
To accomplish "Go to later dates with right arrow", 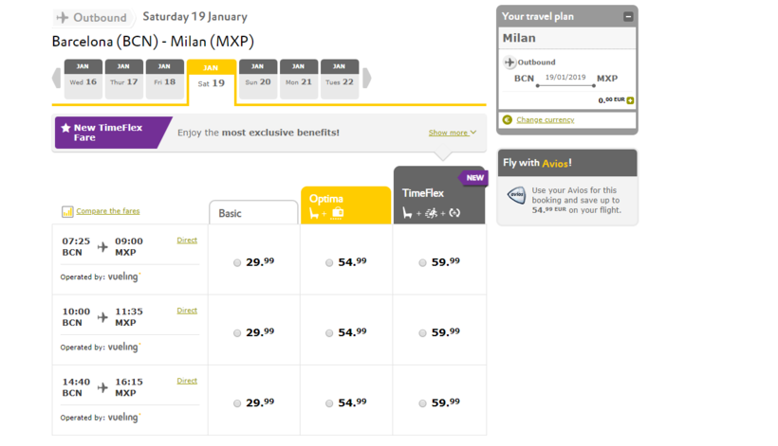I will click(366, 79).
